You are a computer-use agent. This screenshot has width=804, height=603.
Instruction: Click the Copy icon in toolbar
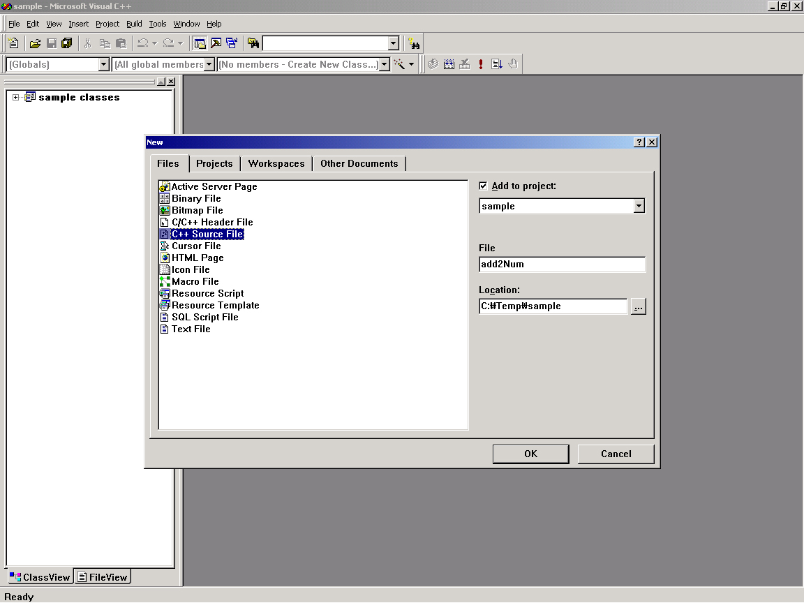(x=105, y=43)
